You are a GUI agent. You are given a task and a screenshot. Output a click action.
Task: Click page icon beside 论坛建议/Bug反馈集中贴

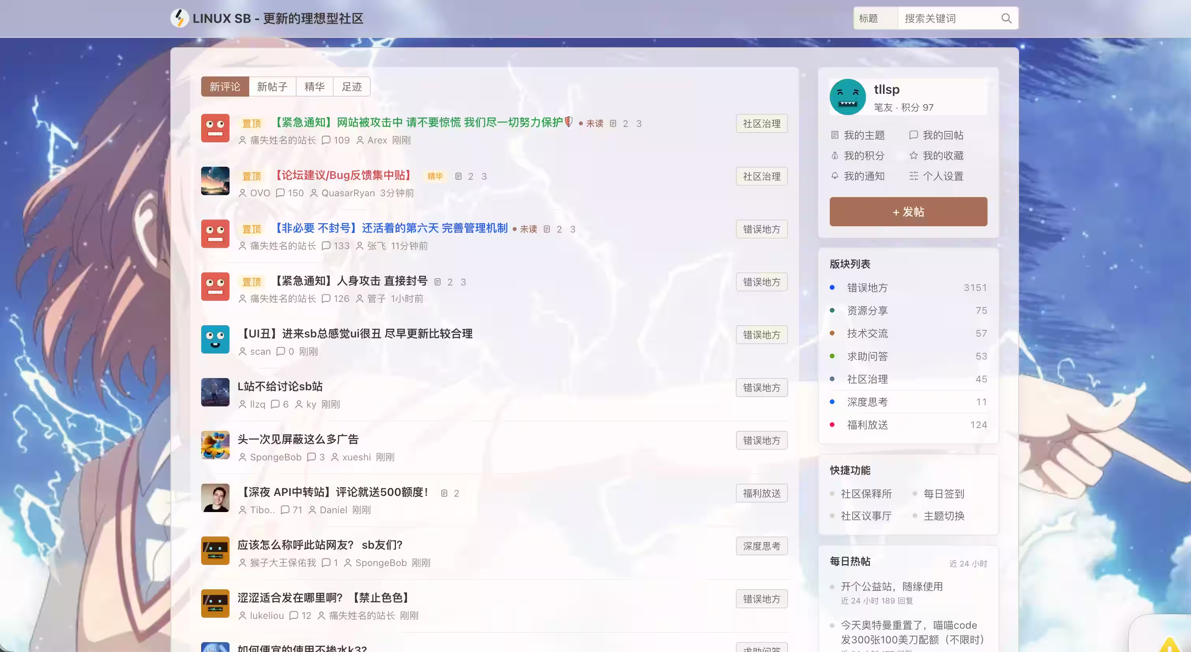click(458, 176)
